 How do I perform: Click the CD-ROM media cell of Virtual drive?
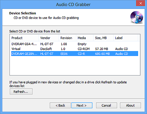coord(84,49)
